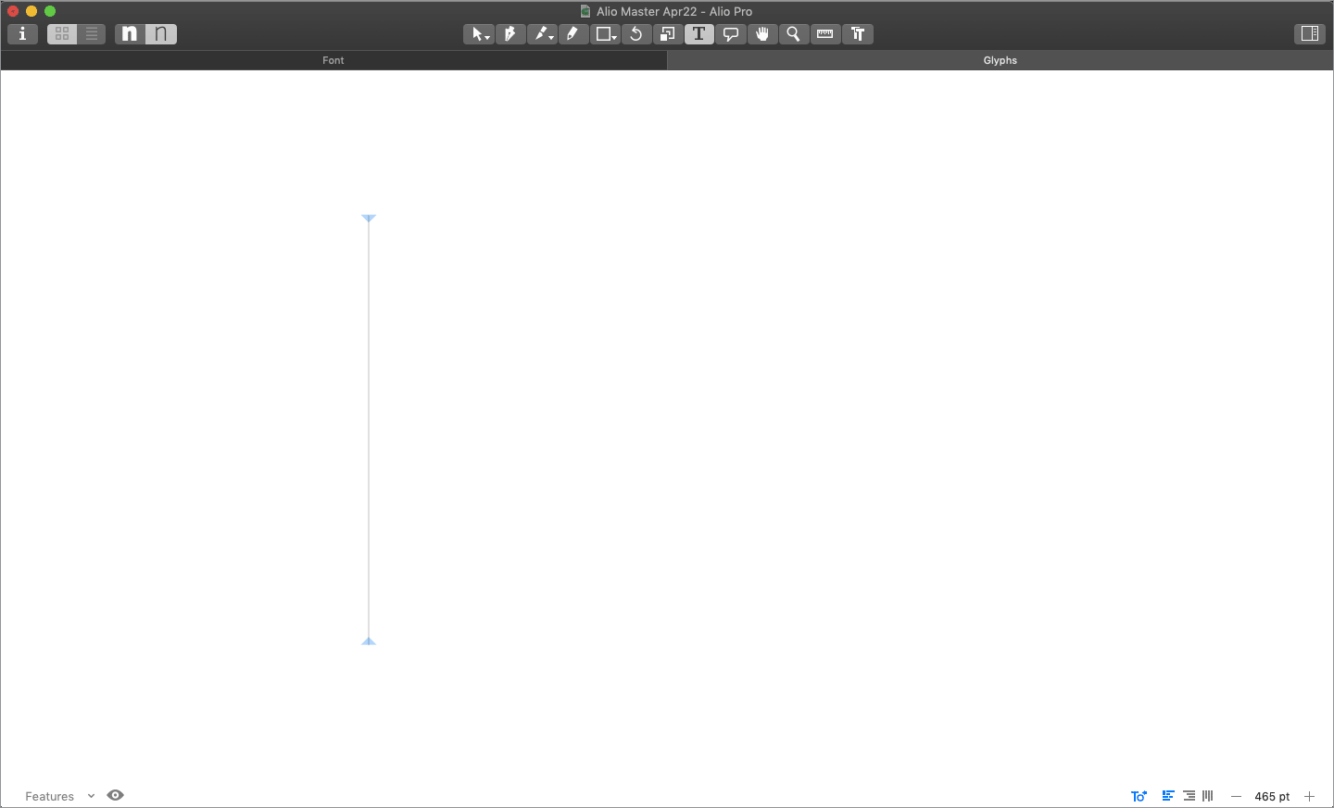
Task: Select the Erase/knife tool next to the arrow
Action: (x=510, y=34)
